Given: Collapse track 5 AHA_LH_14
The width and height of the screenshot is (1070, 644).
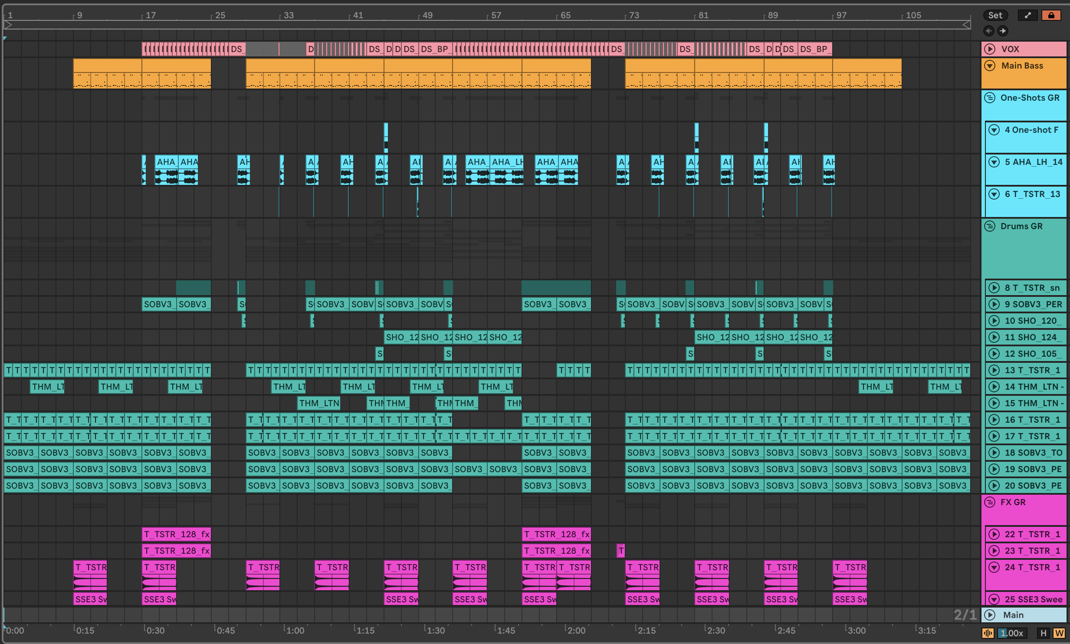Looking at the screenshot, I should click(x=994, y=162).
